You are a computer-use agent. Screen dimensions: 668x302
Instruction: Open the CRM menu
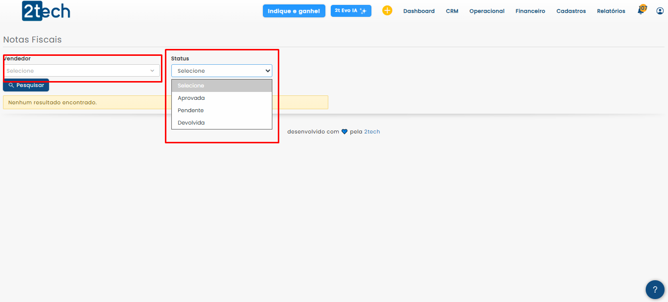coord(452,11)
